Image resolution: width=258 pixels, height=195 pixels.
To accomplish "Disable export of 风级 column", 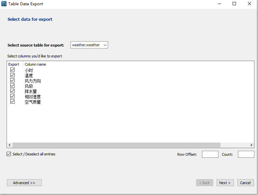I will coord(13,86).
